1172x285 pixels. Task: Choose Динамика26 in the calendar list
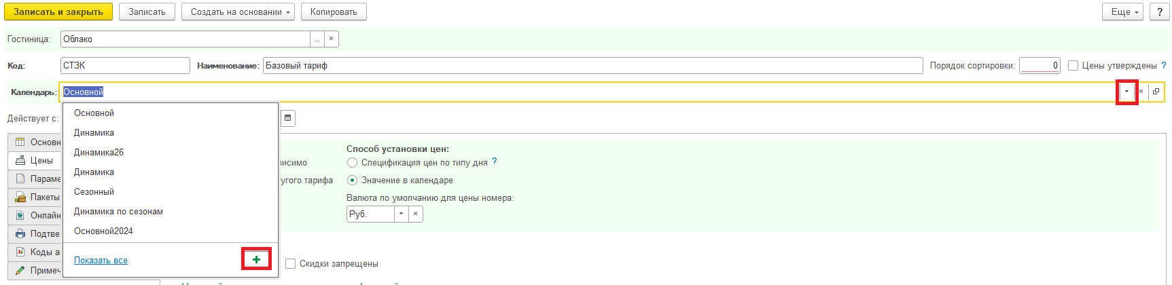[x=171, y=153]
